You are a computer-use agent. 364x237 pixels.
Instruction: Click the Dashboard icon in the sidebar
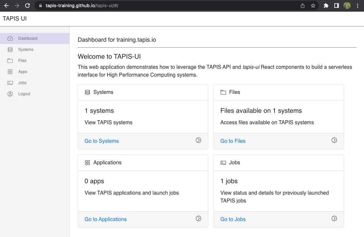9,38
